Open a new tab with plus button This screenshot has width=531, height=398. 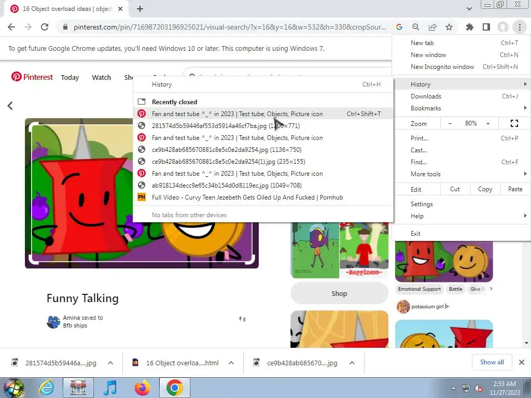(x=140, y=9)
